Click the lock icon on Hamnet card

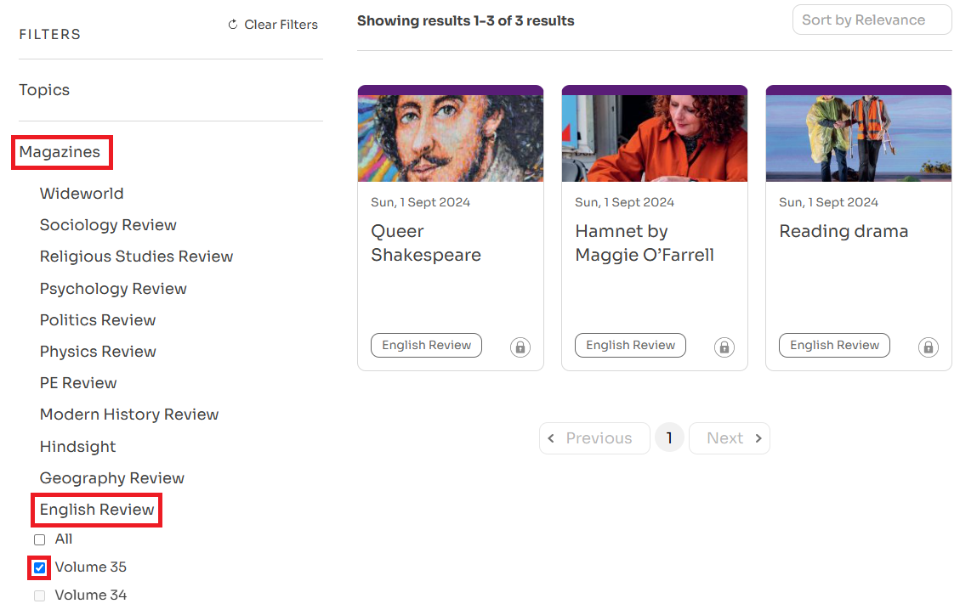tap(724, 347)
